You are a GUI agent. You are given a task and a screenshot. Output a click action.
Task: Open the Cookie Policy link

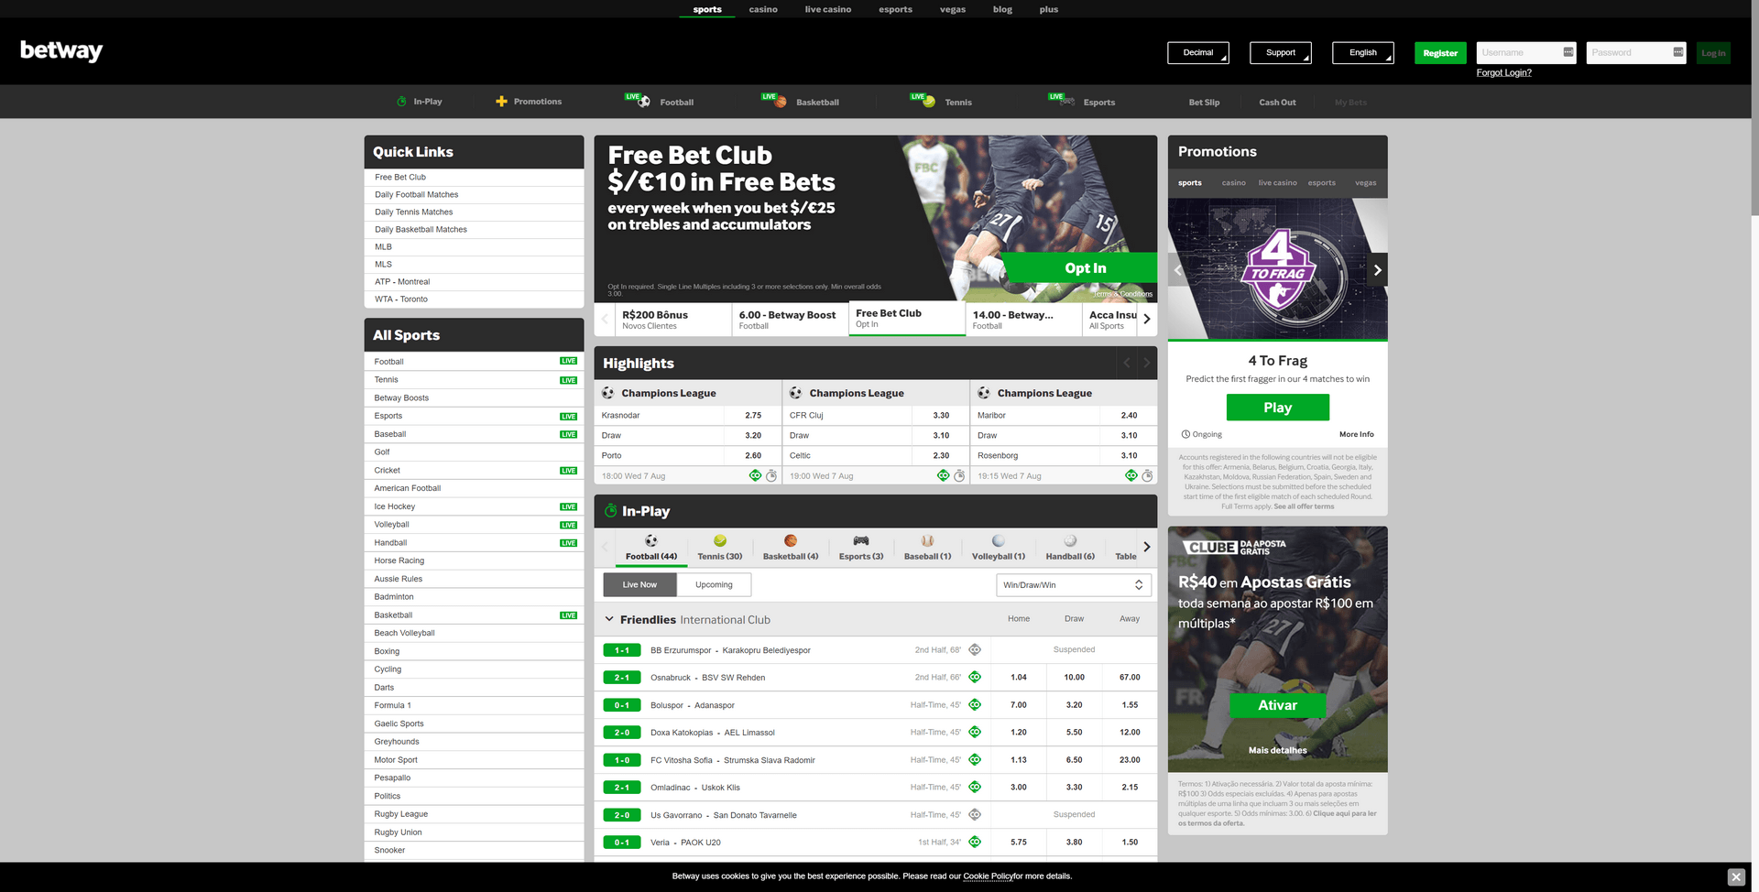988,876
